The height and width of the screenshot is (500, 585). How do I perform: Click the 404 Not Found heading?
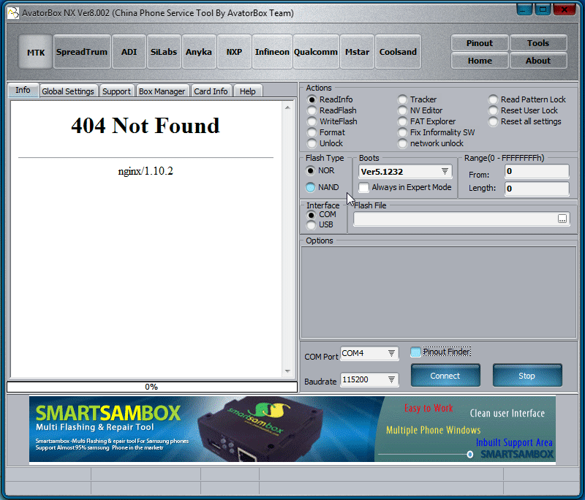point(146,125)
